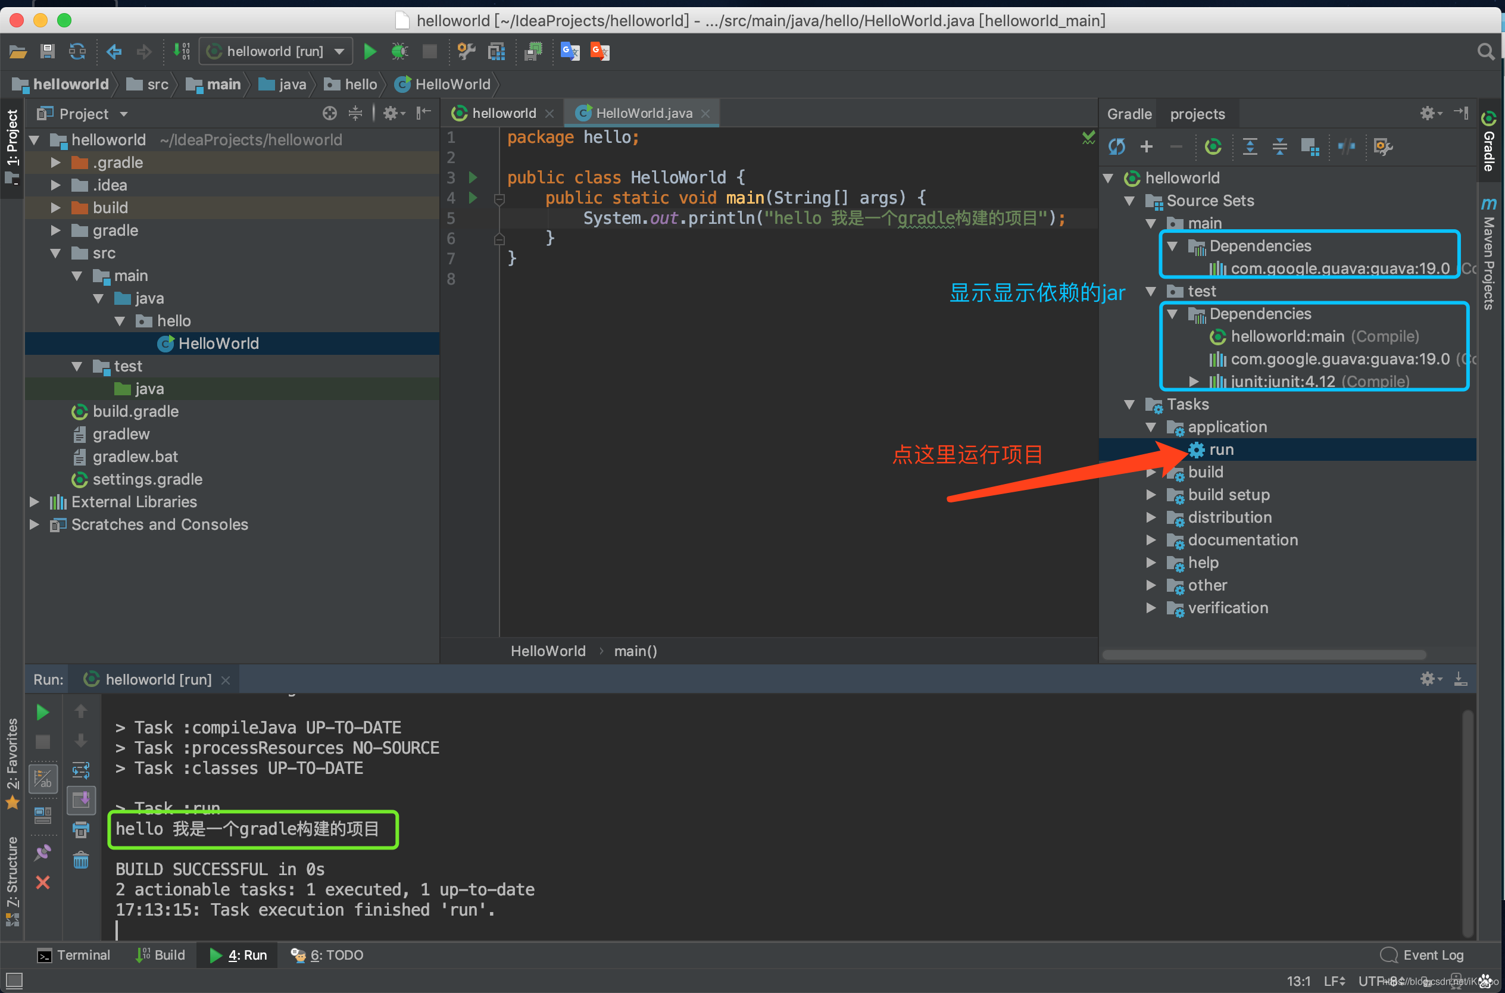Click the Gradle panel horizontal scrollbar
The image size is (1505, 993).
click(x=1263, y=655)
